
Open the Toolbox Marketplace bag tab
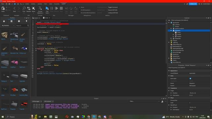click(x=4, y=21)
